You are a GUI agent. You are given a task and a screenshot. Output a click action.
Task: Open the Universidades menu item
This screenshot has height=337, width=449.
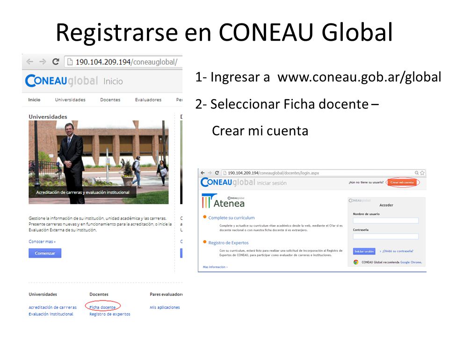(x=70, y=100)
